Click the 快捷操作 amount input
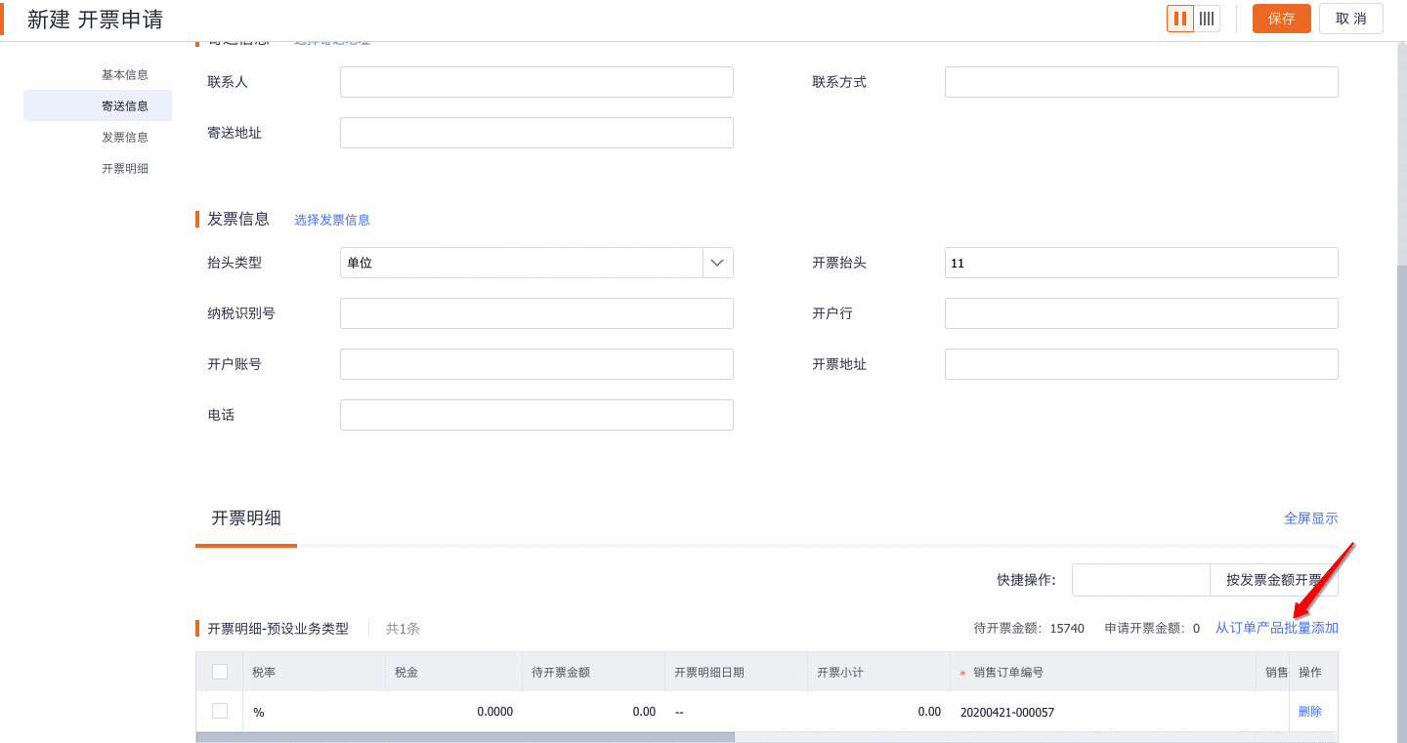This screenshot has width=1407, height=743. (x=1141, y=580)
